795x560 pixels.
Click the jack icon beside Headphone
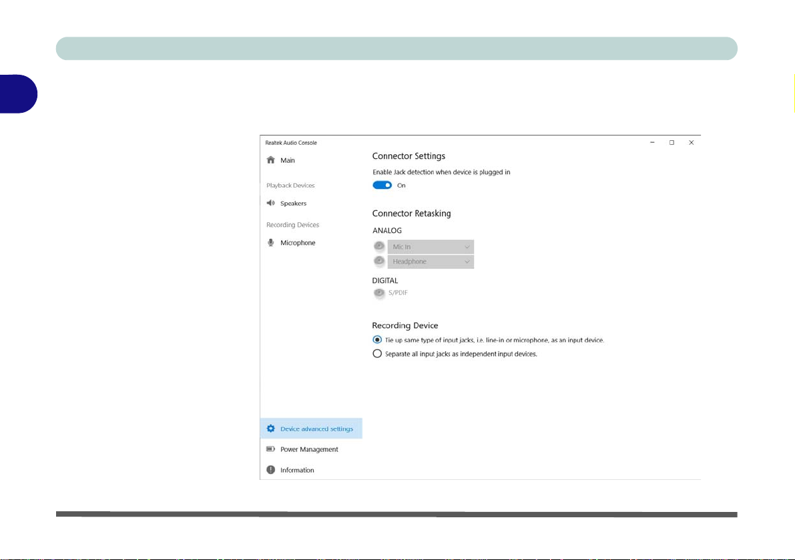tap(379, 262)
